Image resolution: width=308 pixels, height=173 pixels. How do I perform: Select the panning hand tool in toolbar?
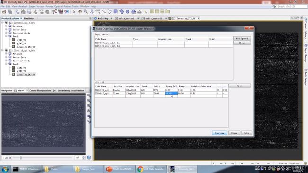point(80,12)
